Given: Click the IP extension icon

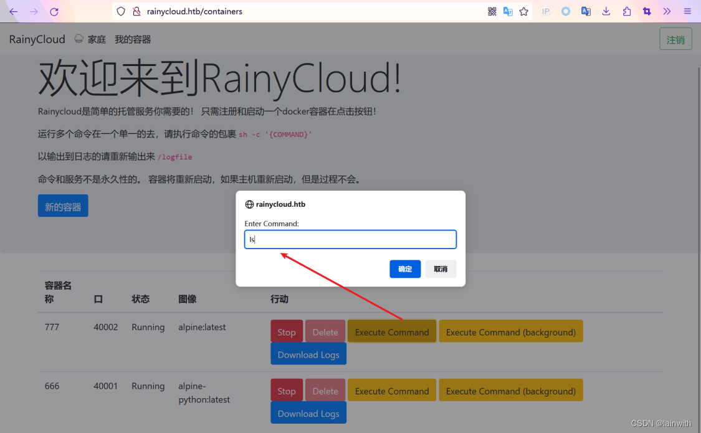Looking at the screenshot, I should [x=545, y=12].
